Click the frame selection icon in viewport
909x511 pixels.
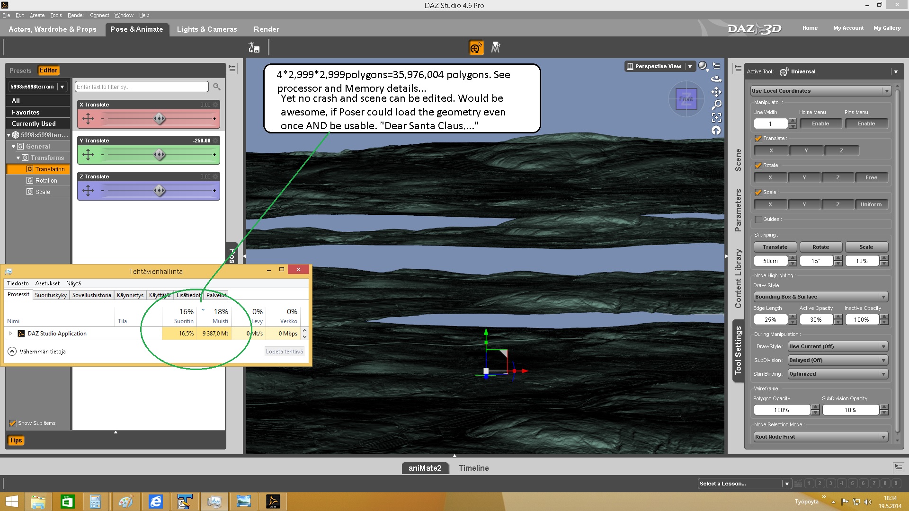click(716, 117)
